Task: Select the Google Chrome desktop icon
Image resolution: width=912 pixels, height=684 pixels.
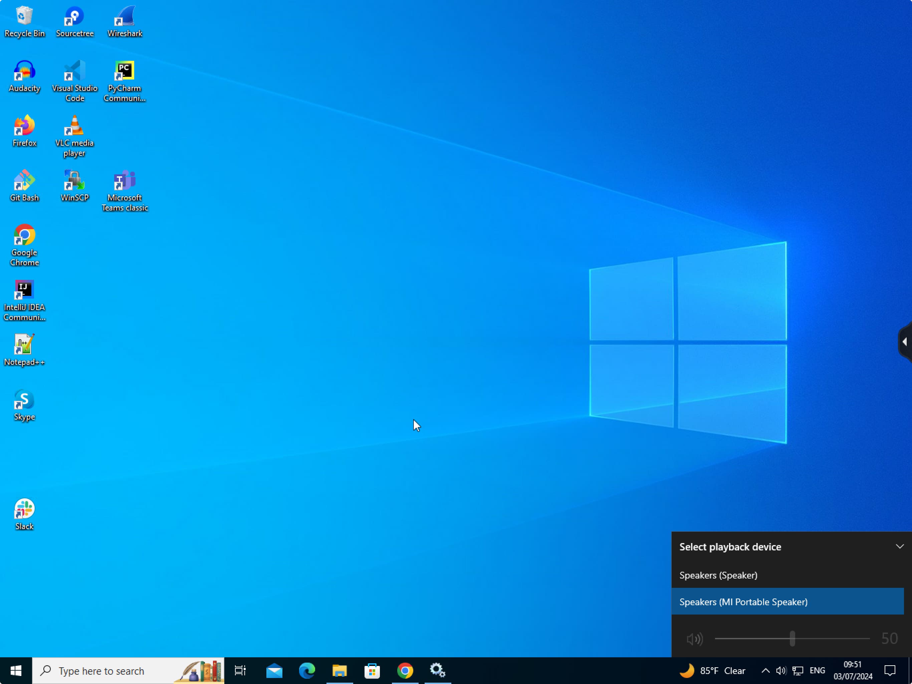Action: [24, 245]
